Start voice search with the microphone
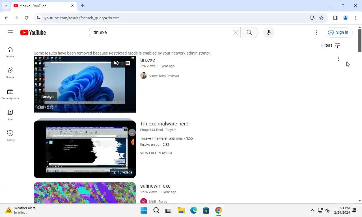 click(268, 32)
